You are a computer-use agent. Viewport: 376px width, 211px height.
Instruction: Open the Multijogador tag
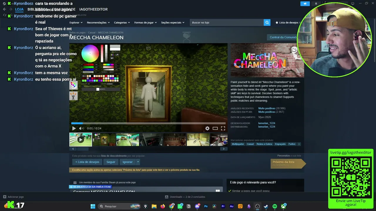pyautogui.click(x=238, y=144)
